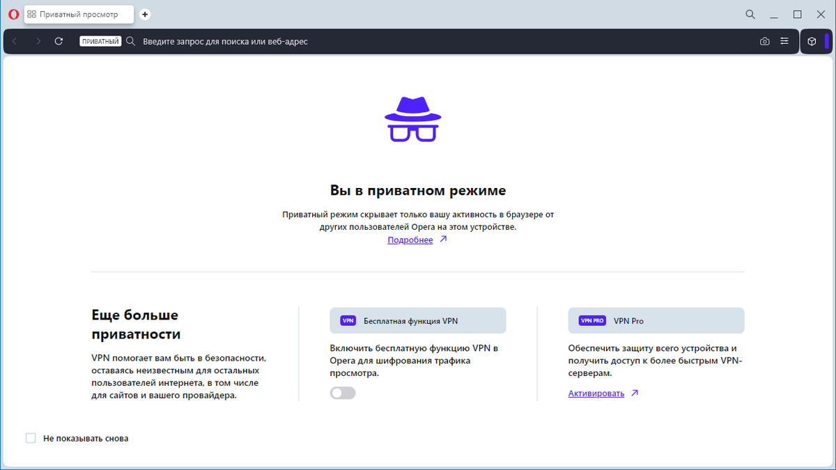Viewport: 836px width, 470px height.
Task: Open a new tab with the plus button
Action: (144, 14)
